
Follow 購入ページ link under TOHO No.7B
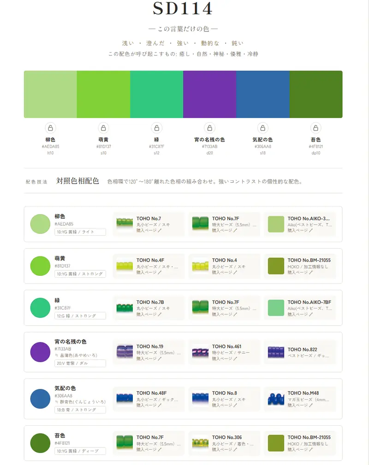[x=149, y=314]
